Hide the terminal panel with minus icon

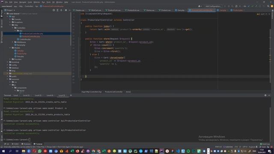coord(269,95)
